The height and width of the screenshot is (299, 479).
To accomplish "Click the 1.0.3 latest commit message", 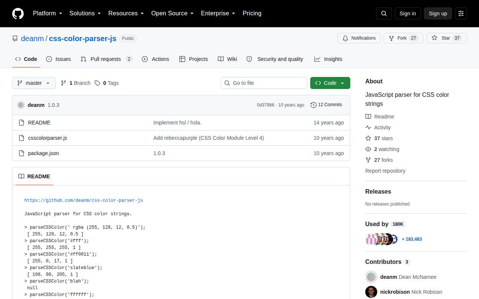I will 53,105.
